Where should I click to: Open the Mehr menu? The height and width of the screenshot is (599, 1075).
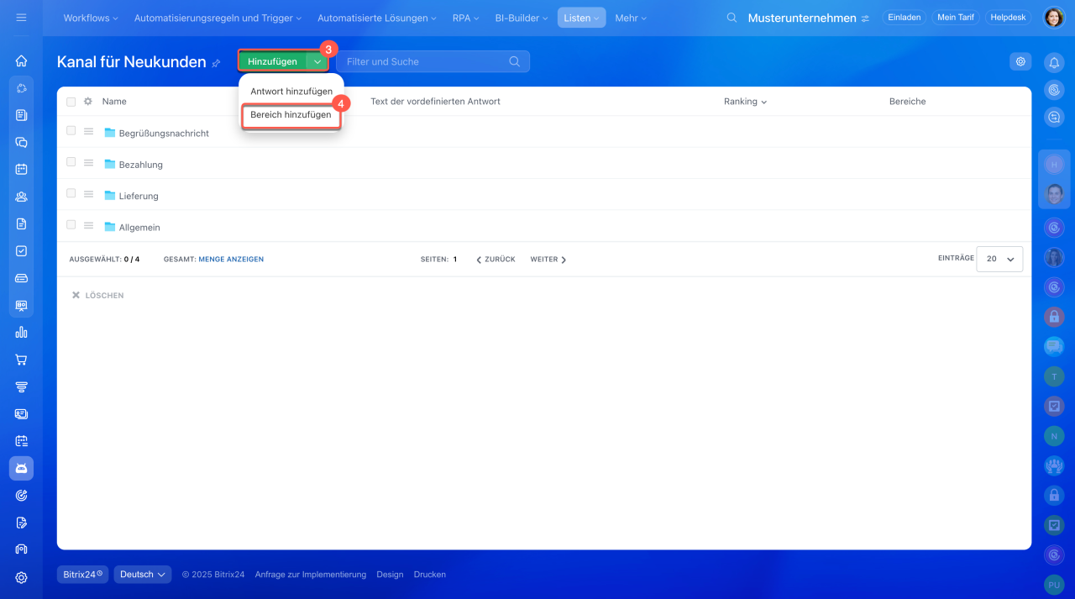point(631,18)
